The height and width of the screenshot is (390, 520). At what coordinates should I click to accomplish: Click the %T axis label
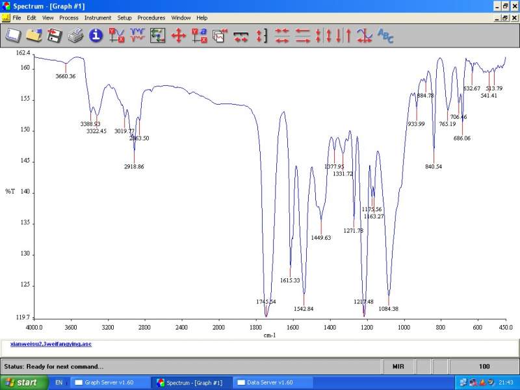point(10,191)
